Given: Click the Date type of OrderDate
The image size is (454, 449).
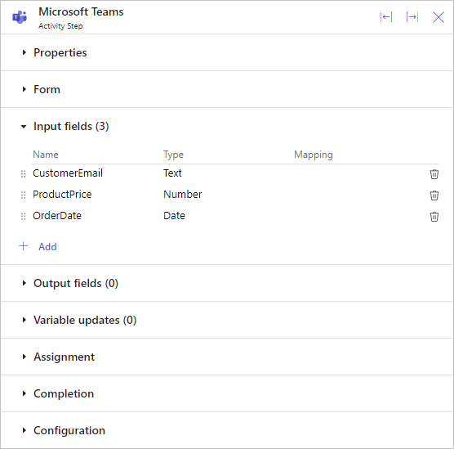Looking at the screenshot, I should click(174, 216).
